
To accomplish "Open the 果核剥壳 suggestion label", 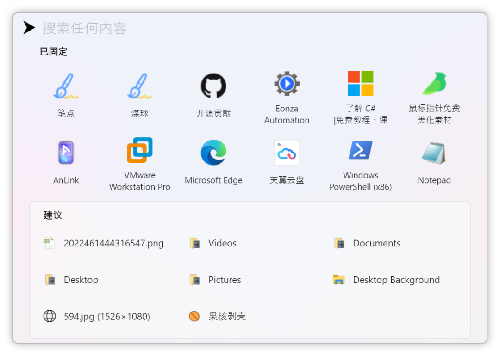I will click(x=227, y=316).
